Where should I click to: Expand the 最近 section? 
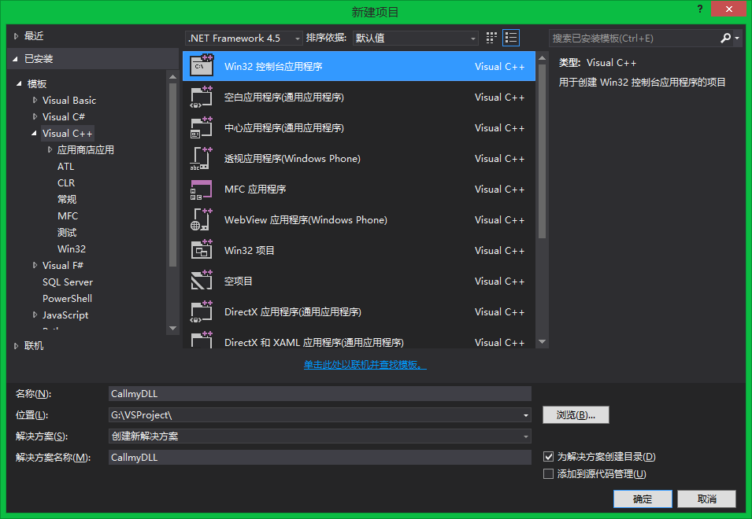tap(17, 36)
